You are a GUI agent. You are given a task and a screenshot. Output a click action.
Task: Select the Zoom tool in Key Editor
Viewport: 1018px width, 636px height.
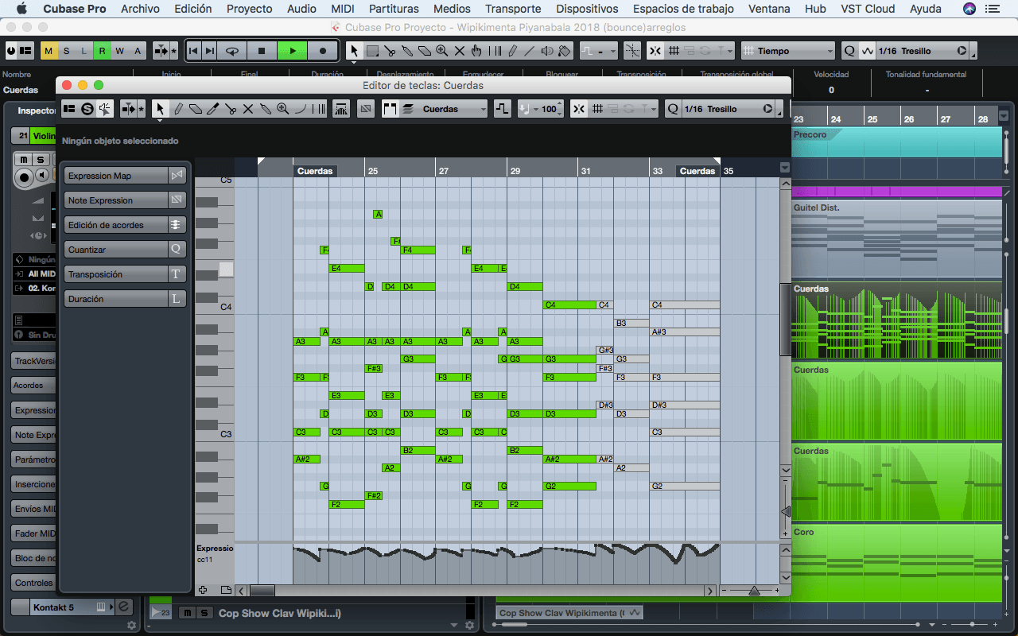(x=283, y=109)
